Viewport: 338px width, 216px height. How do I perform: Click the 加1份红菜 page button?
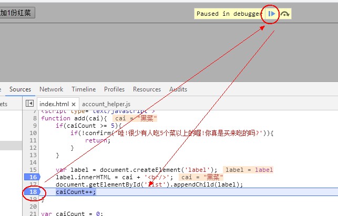point(17,13)
